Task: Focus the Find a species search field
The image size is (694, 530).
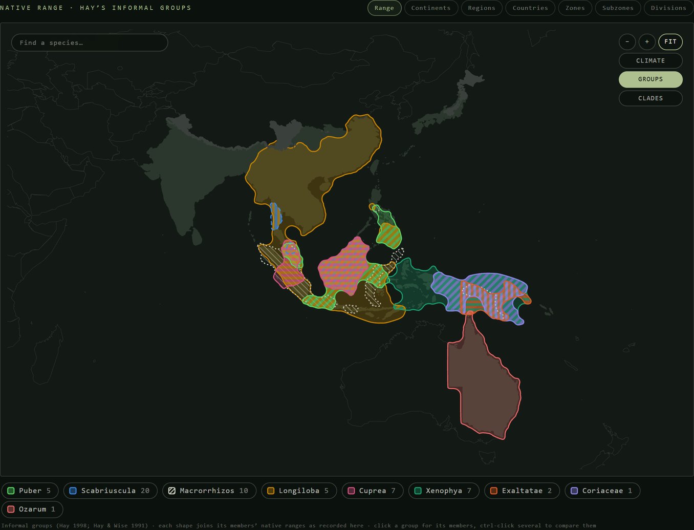Action: [x=90, y=43]
